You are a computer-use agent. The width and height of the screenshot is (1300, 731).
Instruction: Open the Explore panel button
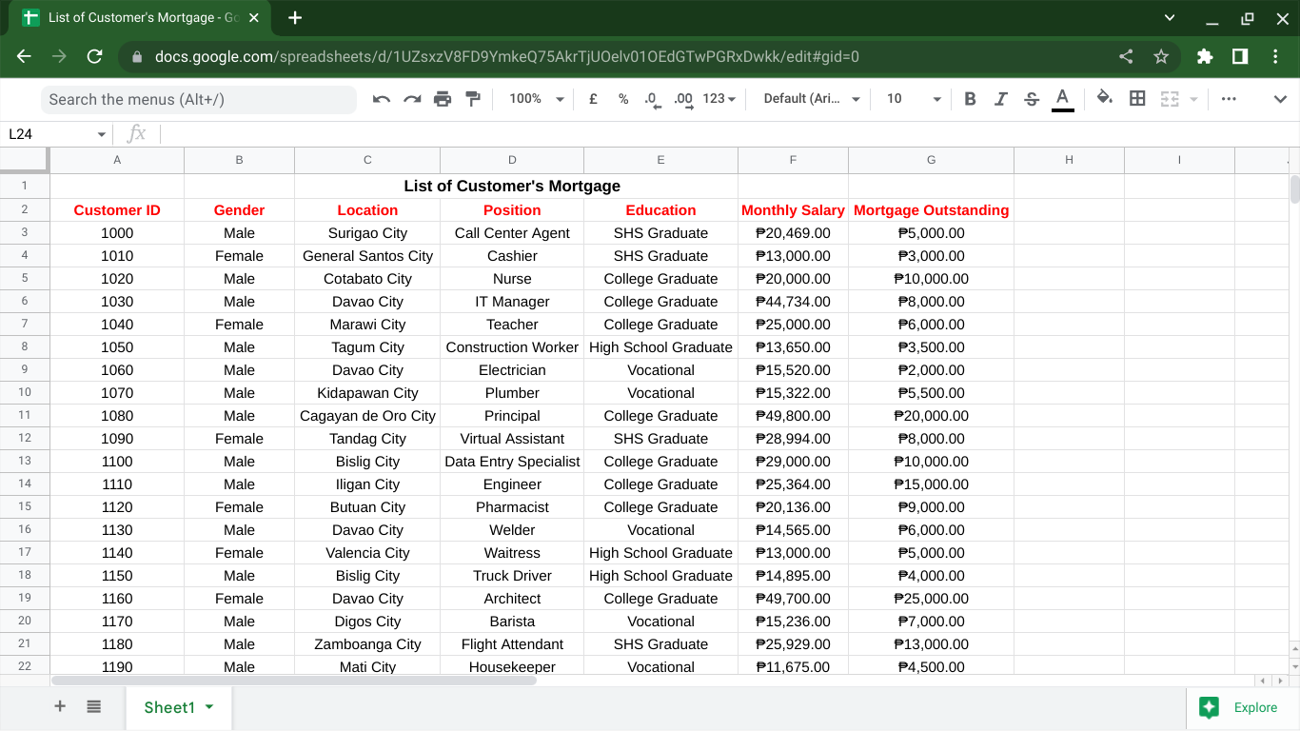click(x=1242, y=707)
